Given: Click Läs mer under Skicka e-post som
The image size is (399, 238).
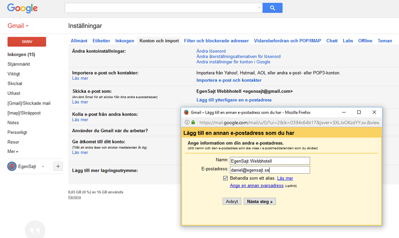Looking at the screenshot, I should click(x=80, y=102).
